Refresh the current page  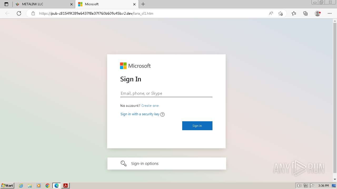(19, 13)
